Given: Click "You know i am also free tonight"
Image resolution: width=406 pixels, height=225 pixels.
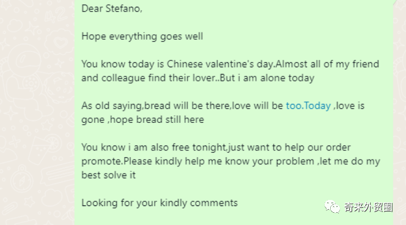Looking at the screenshot, I should click(x=154, y=147).
